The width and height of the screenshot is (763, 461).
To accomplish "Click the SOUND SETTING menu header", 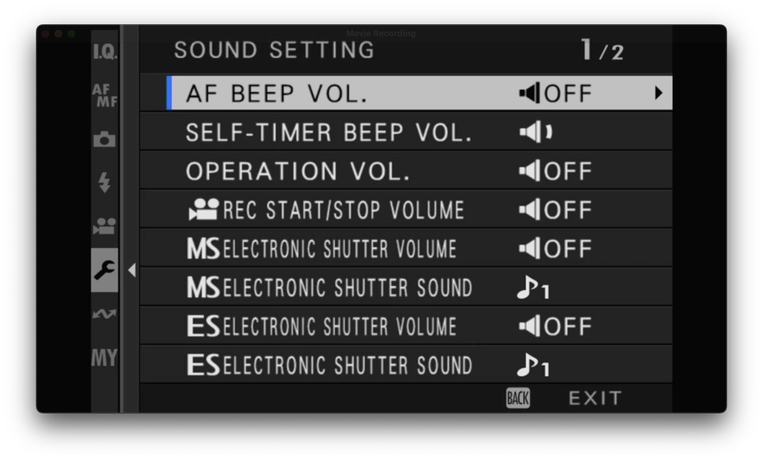I will 274,50.
